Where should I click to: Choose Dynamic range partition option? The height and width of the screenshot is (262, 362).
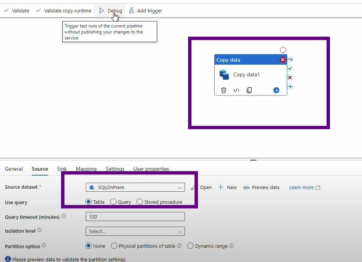point(190,246)
